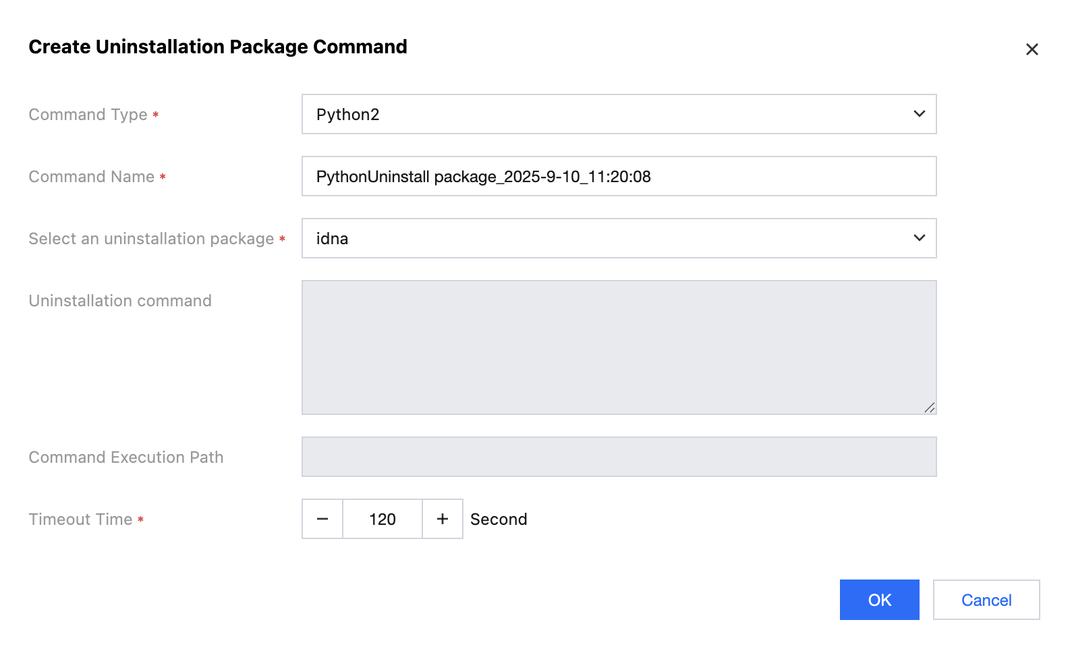Click the text area resize handle
The height and width of the screenshot is (649, 1070).
click(929, 407)
